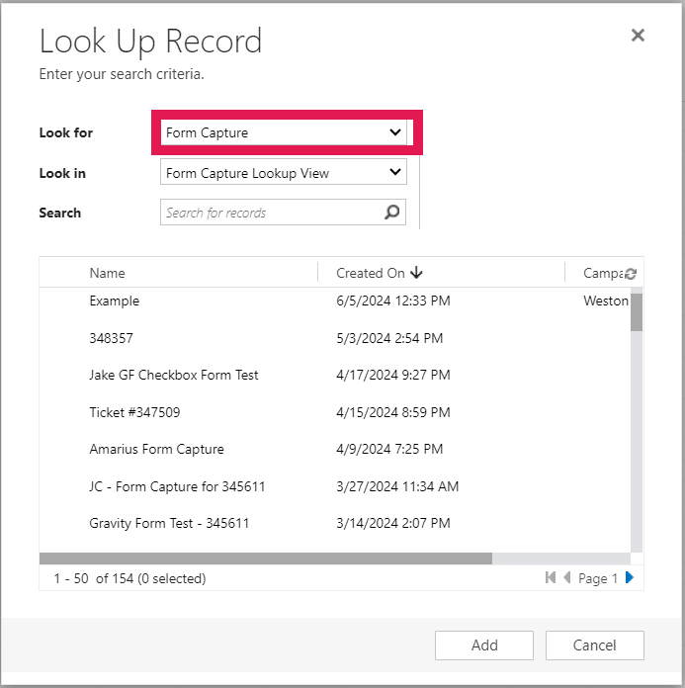The image size is (685, 688).
Task: Click the horizontal scrollbar thumb of the records list
Action: click(266, 559)
